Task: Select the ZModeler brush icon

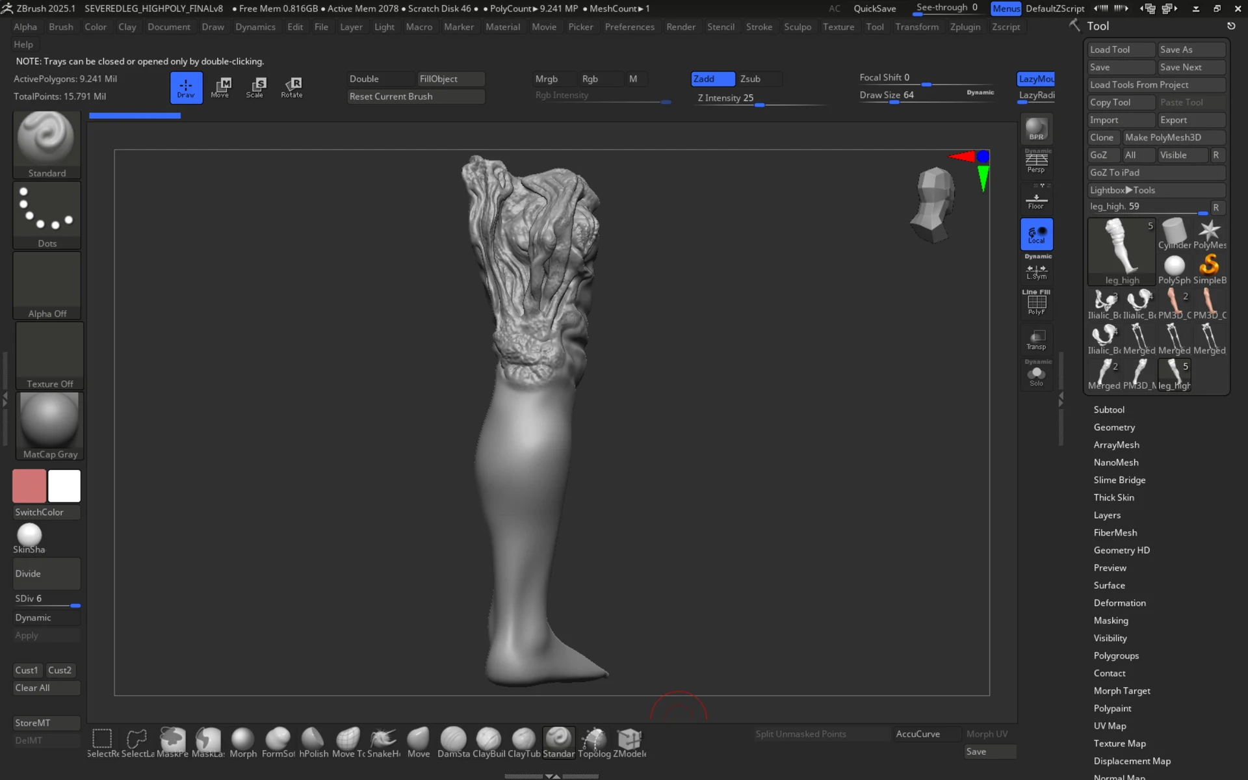Action: 629,742
